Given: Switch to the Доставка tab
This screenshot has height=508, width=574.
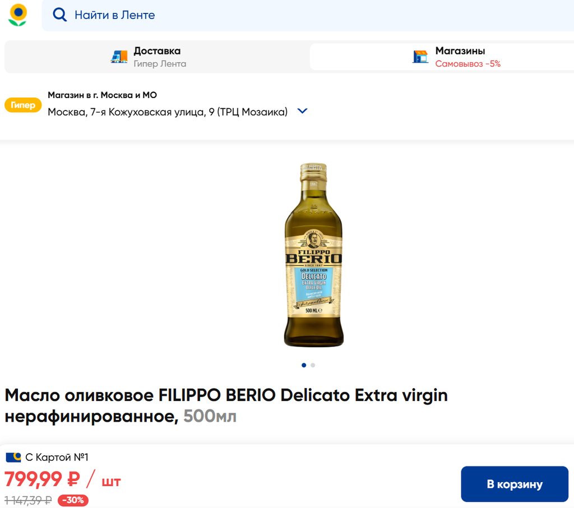Looking at the screenshot, I should click(x=158, y=57).
